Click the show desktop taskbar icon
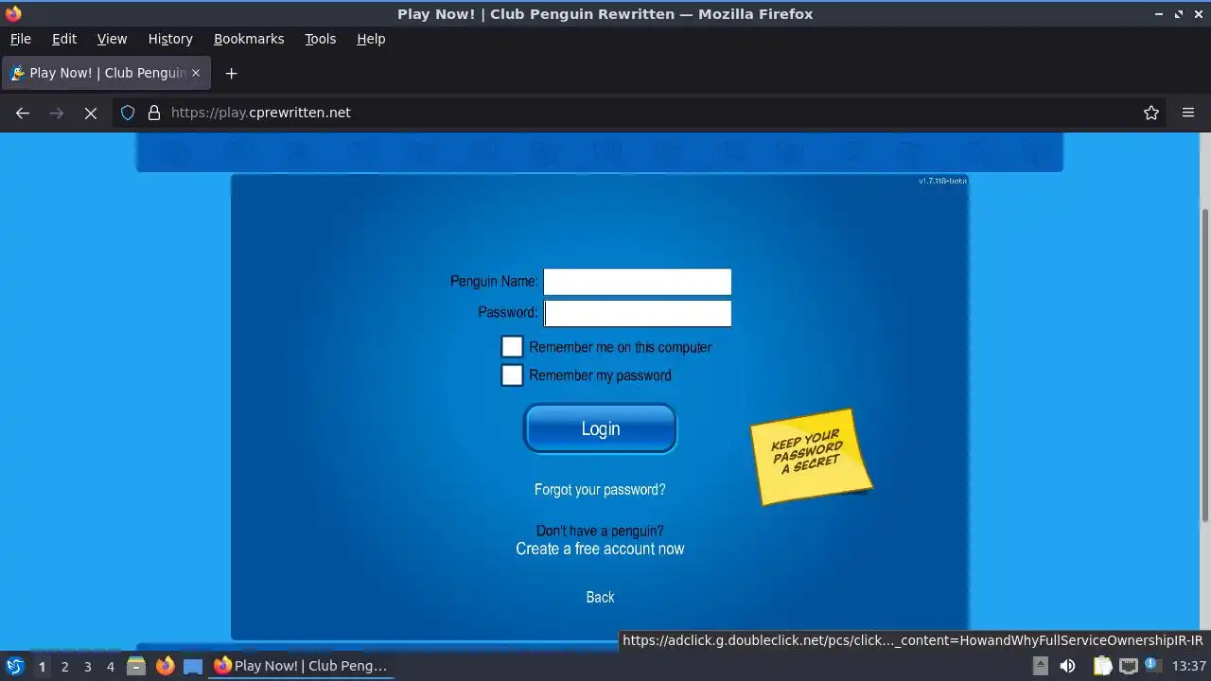This screenshot has height=681, width=1211. click(x=193, y=666)
